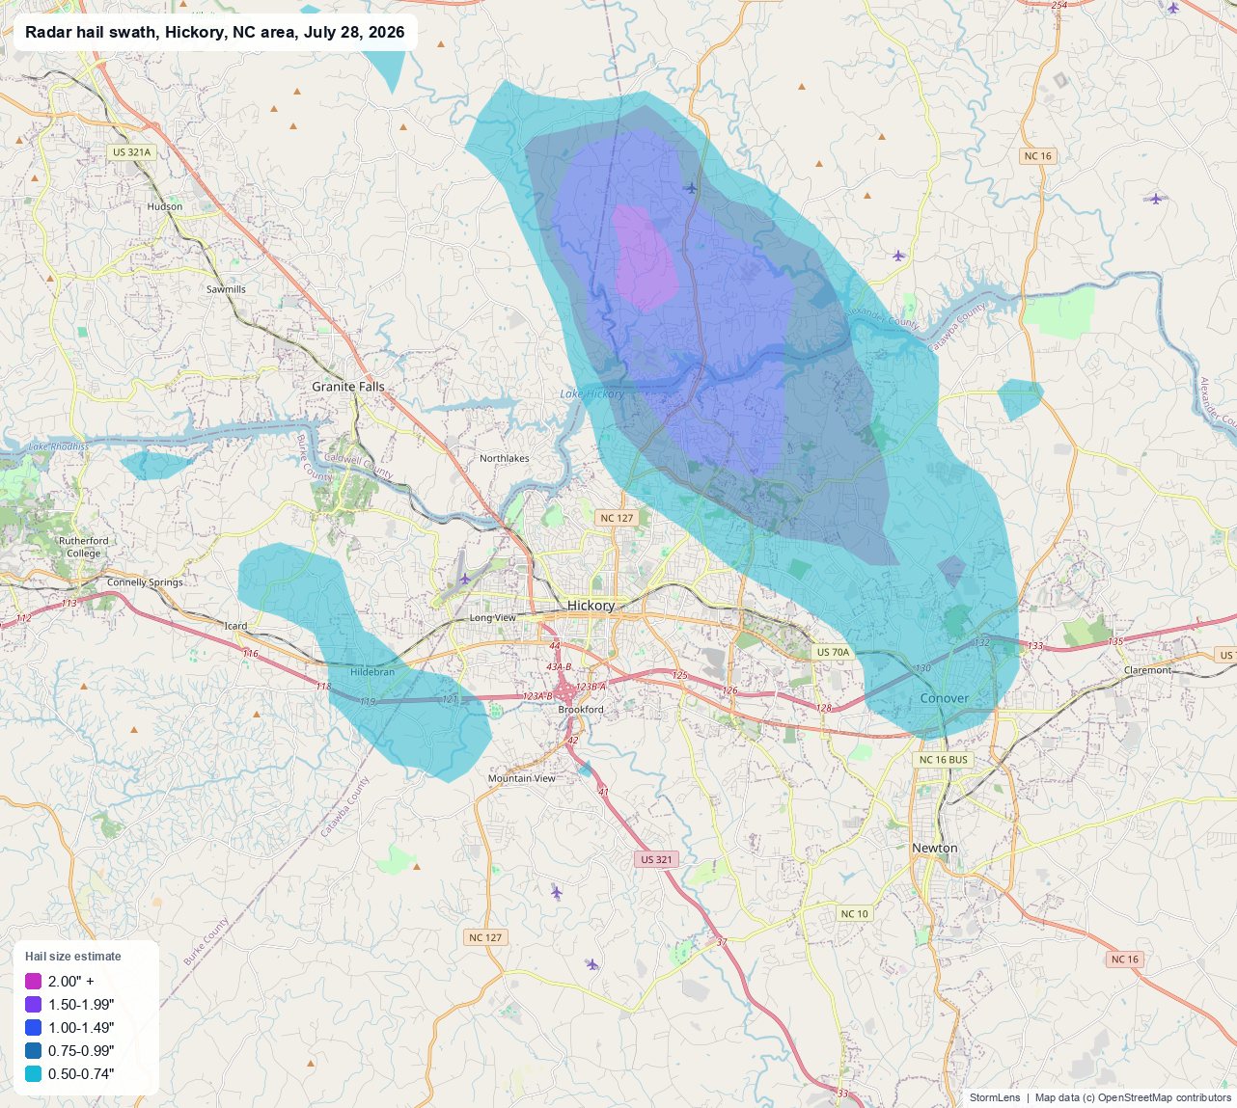Click the airplane icon inside the hail swath
This screenshot has width=1237, height=1108.
coord(690,187)
